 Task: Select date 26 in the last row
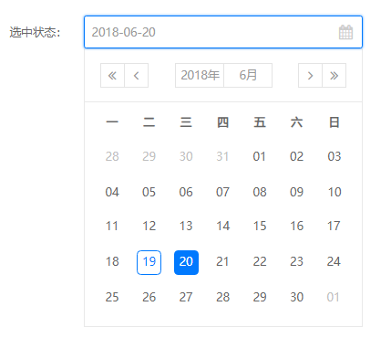pos(149,298)
